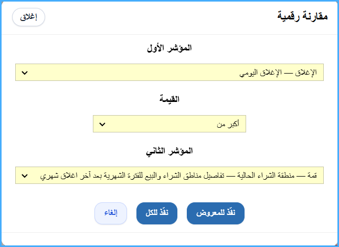The image size is (339, 247).
Task: Click the نفّذ للكل button
Action: pos(157,213)
